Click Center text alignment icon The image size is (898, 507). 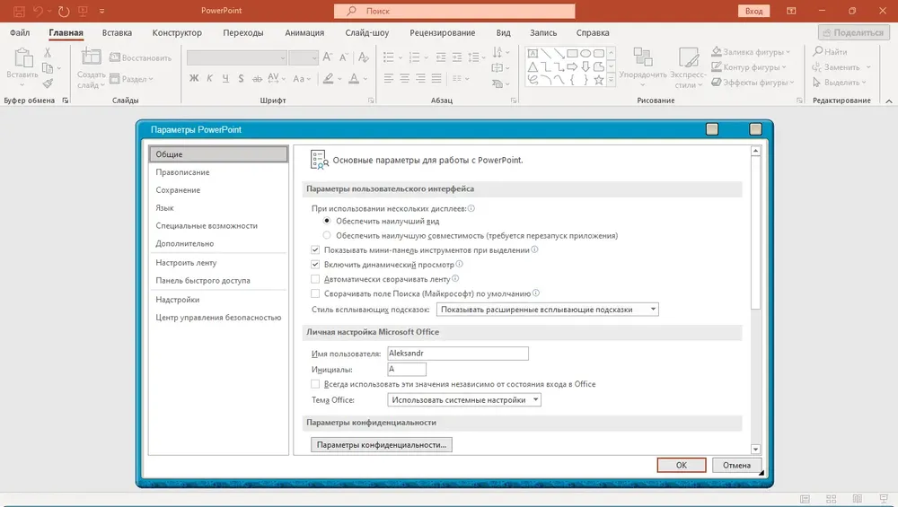click(405, 78)
